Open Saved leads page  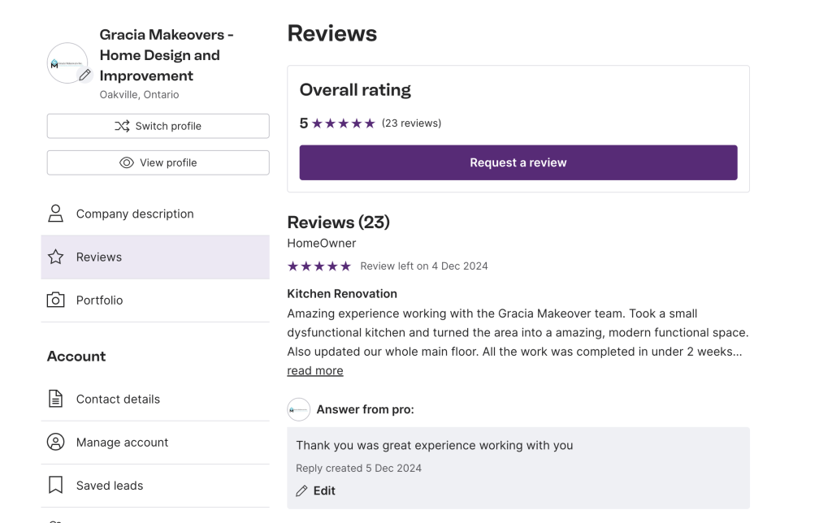[110, 486]
